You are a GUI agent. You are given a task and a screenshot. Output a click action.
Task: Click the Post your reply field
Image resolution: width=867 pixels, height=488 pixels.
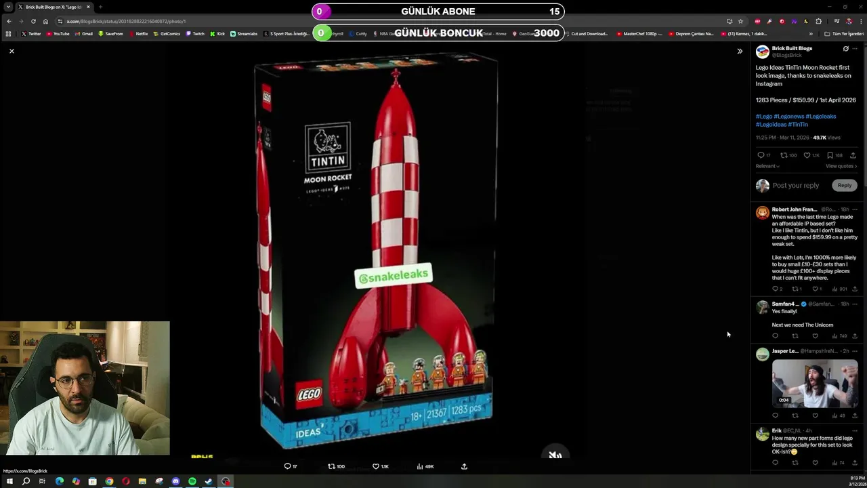pos(796,185)
